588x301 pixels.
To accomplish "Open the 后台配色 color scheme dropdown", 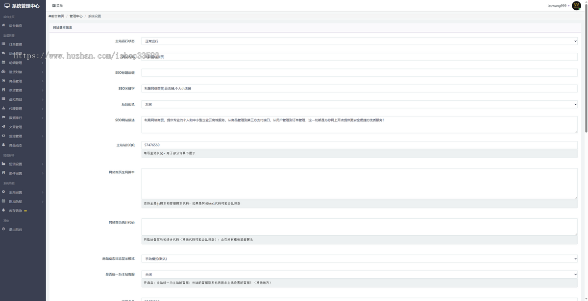I will pos(359,104).
